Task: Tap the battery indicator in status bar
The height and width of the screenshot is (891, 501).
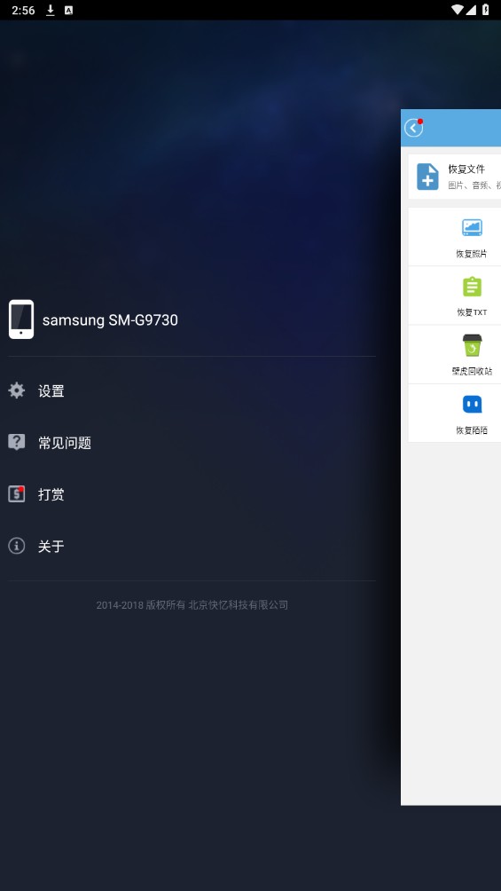Action: click(x=486, y=10)
